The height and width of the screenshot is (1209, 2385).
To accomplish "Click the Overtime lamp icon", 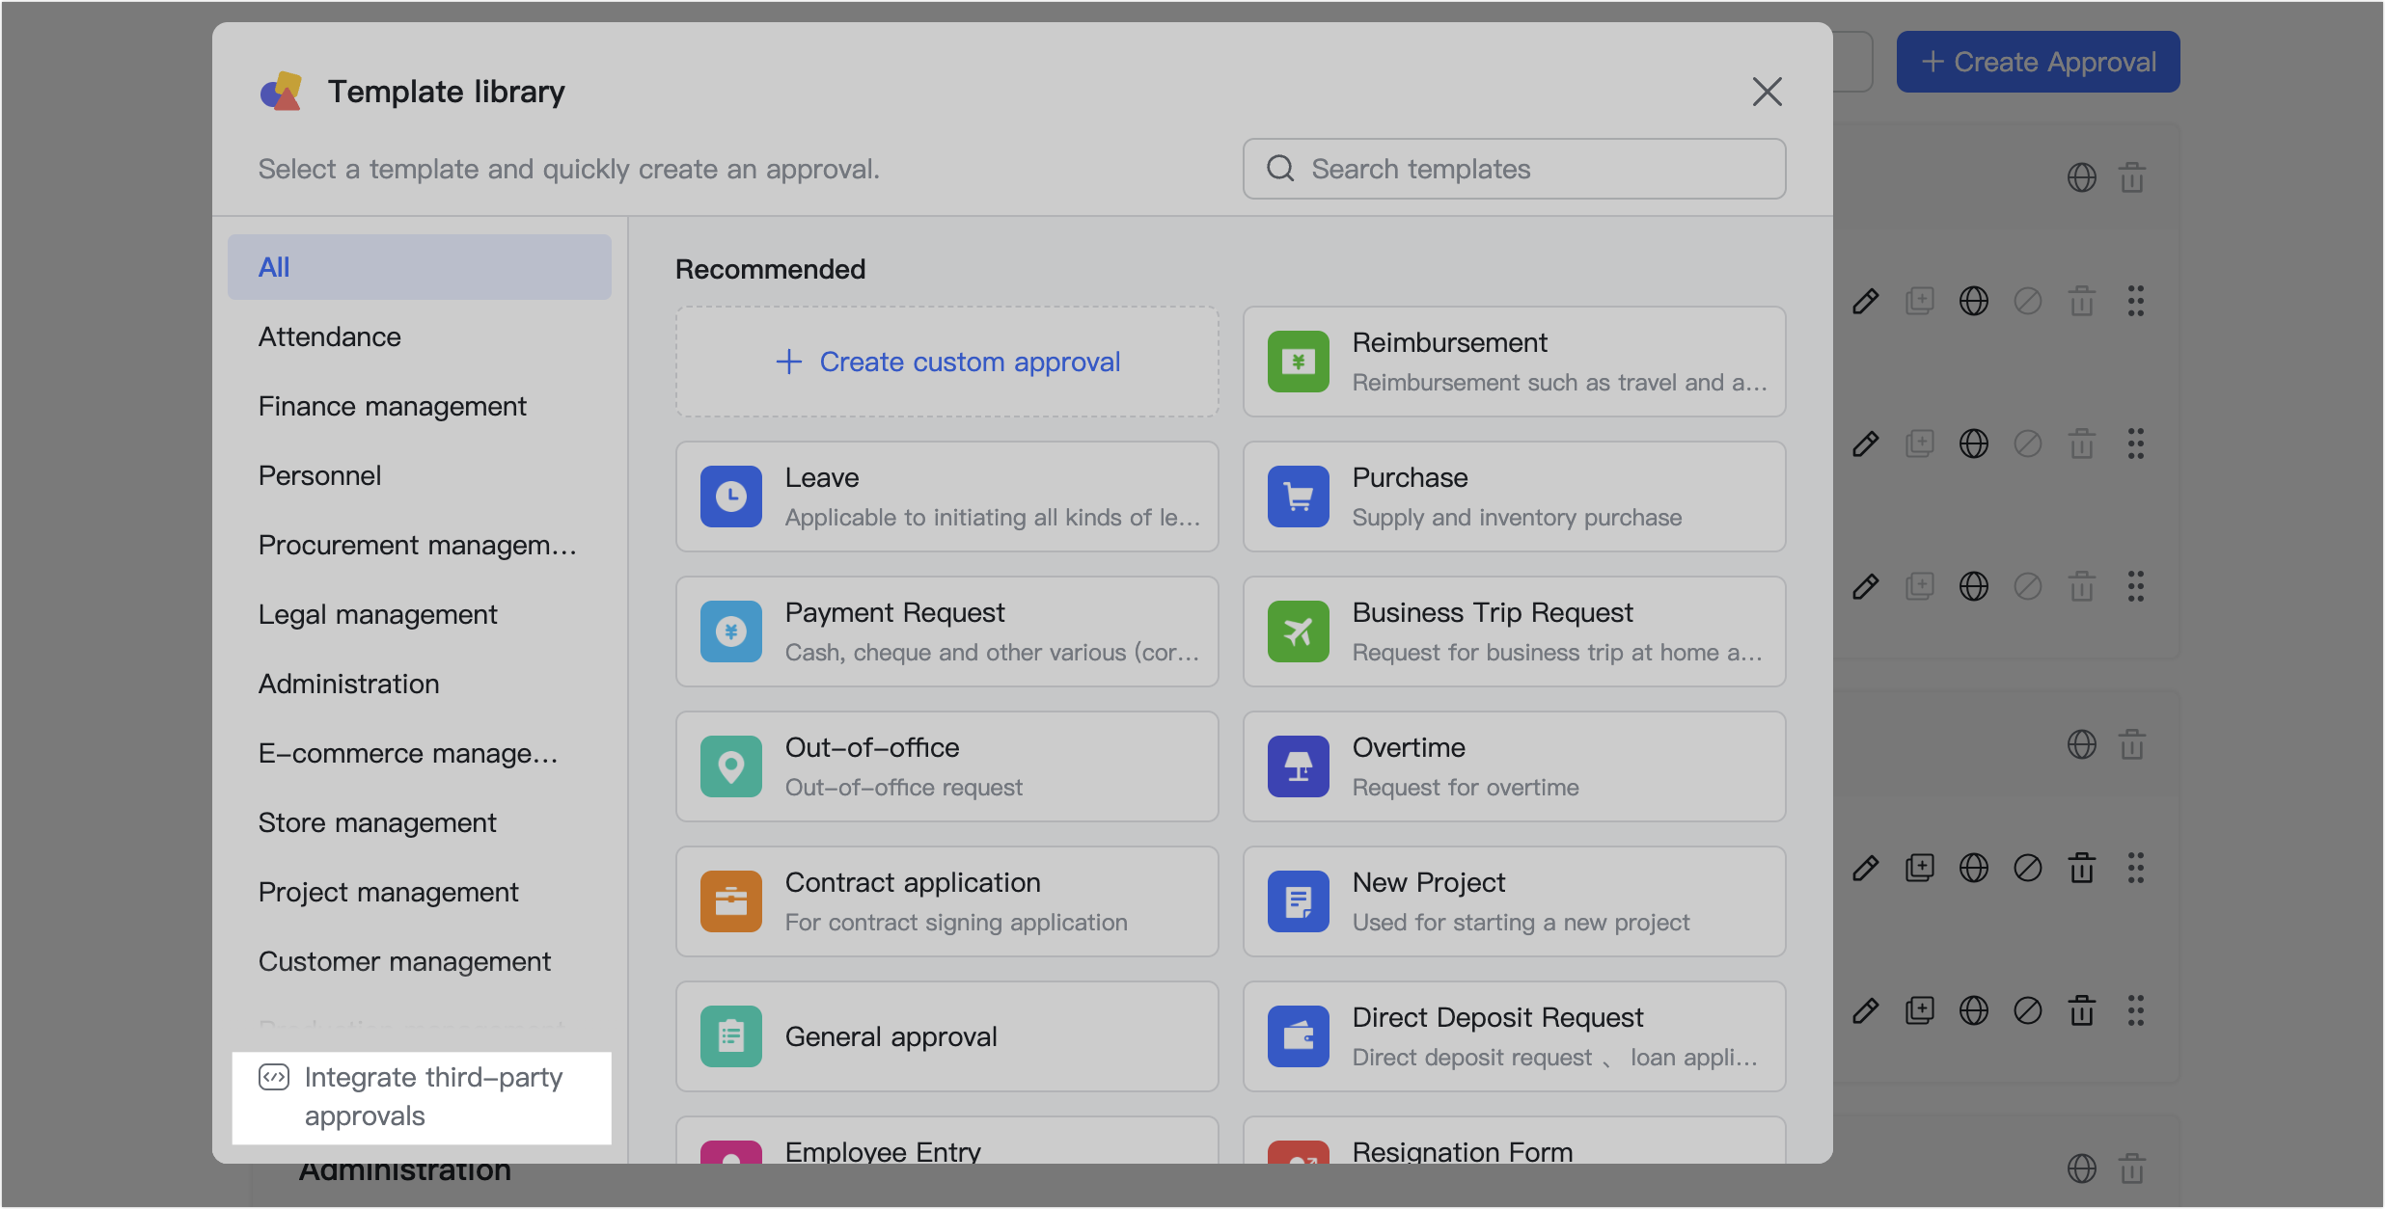I will (1298, 766).
